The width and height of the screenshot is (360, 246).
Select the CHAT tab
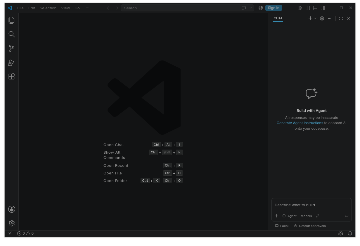pos(278,18)
